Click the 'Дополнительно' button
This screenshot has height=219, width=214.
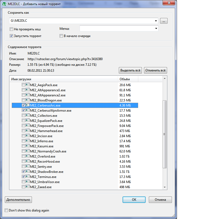pos(18,200)
